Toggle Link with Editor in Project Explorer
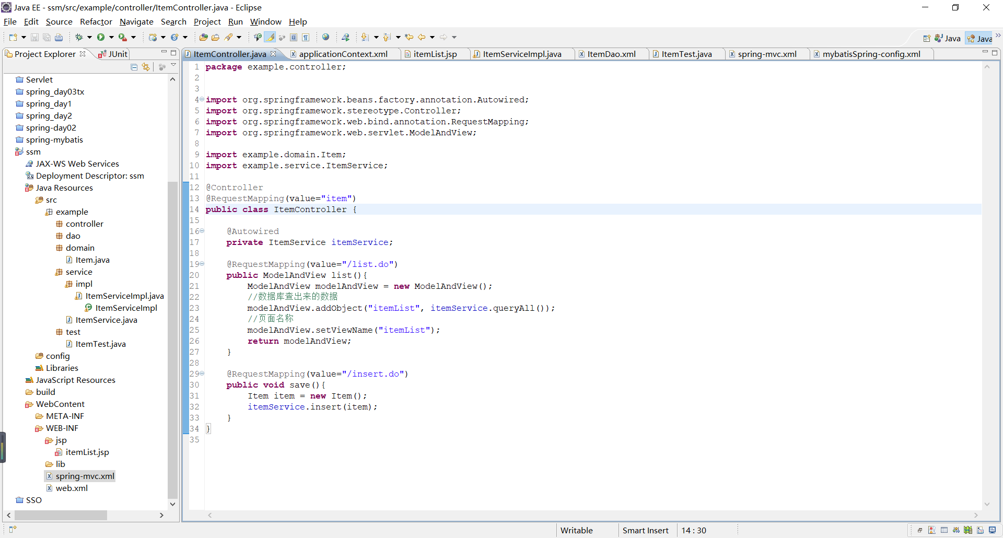The image size is (1003, 538). [x=146, y=67]
